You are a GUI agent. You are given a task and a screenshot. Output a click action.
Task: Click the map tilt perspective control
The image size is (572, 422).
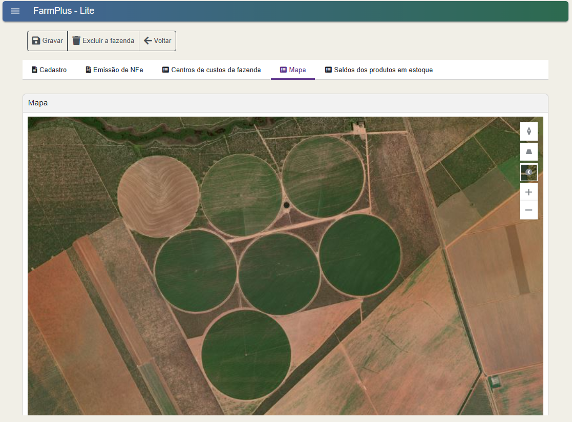(528, 152)
